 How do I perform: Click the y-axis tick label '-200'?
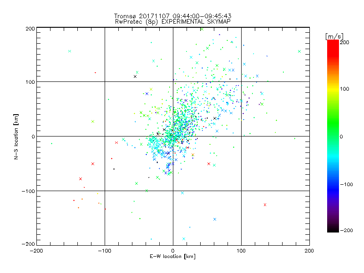coord(28,244)
